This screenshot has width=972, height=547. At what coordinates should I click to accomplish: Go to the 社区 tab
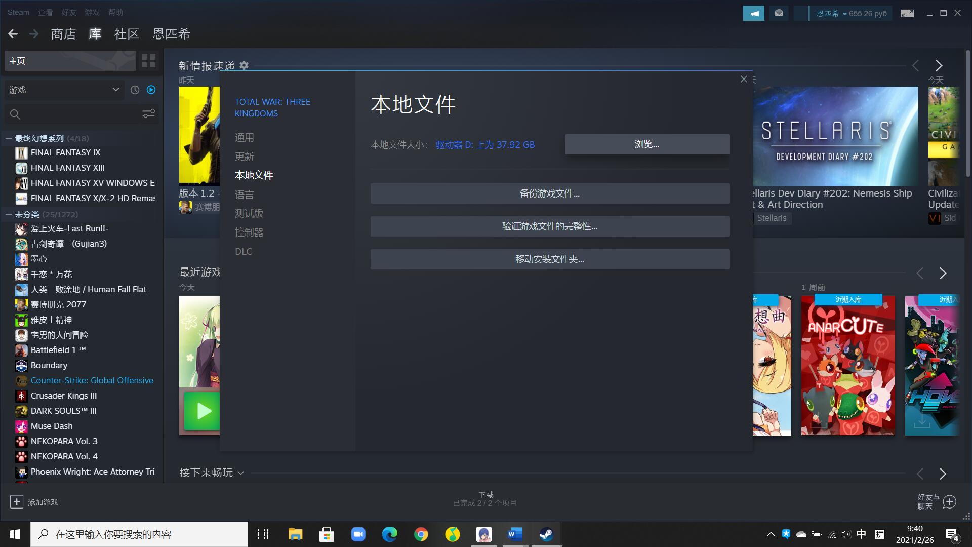point(127,34)
